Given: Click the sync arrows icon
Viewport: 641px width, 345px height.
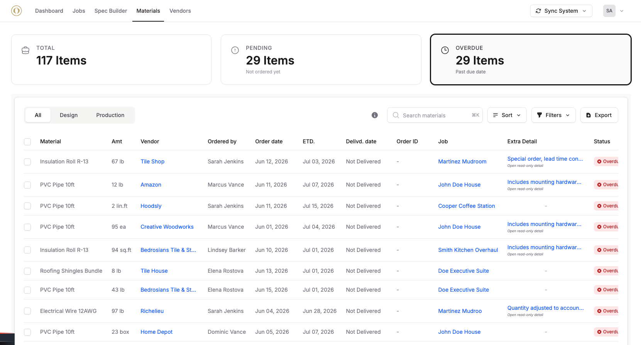Looking at the screenshot, I should pyautogui.click(x=538, y=11).
